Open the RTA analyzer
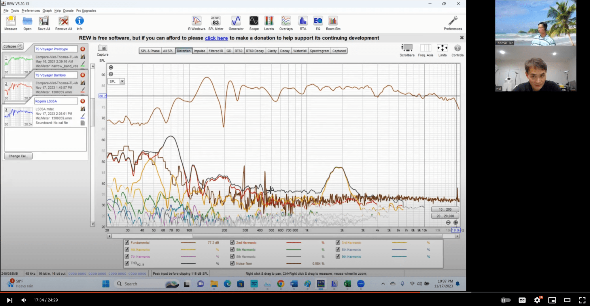 click(x=303, y=23)
